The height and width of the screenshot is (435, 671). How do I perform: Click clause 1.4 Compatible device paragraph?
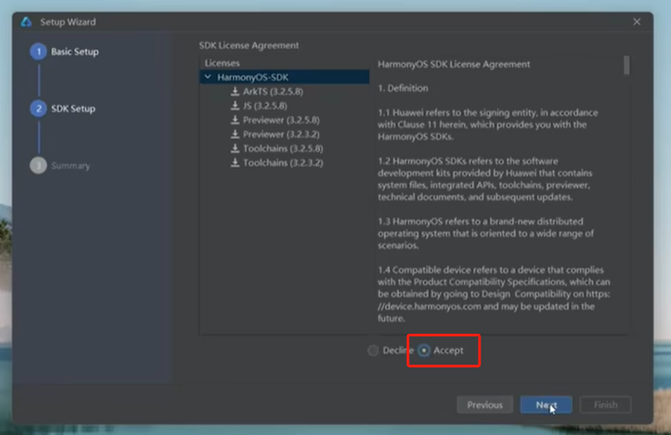pyautogui.click(x=494, y=294)
